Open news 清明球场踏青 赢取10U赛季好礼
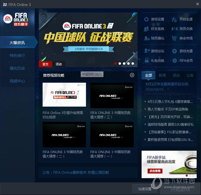The image size is (201, 195). (171, 125)
